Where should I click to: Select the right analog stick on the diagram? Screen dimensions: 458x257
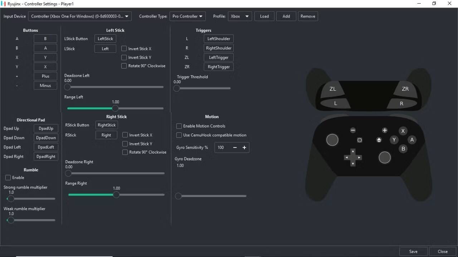point(385,157)
